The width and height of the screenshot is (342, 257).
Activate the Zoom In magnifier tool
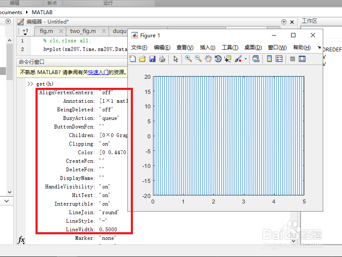(189, 59)
